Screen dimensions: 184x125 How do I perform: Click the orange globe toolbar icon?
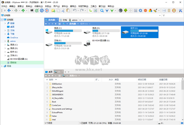click(x=145, y=10)
